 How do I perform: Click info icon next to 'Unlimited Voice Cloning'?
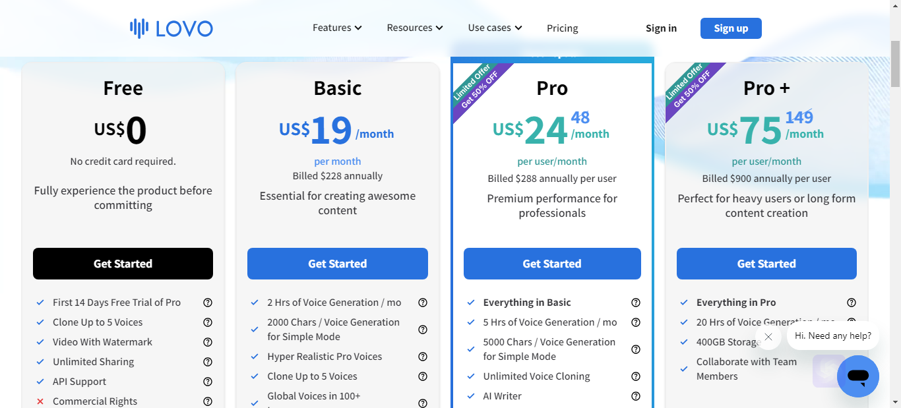coord(636,376)
